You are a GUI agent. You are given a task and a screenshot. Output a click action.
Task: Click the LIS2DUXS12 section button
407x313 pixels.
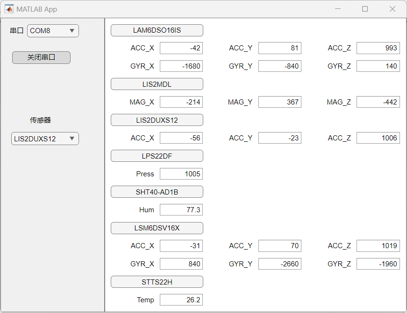157,120
